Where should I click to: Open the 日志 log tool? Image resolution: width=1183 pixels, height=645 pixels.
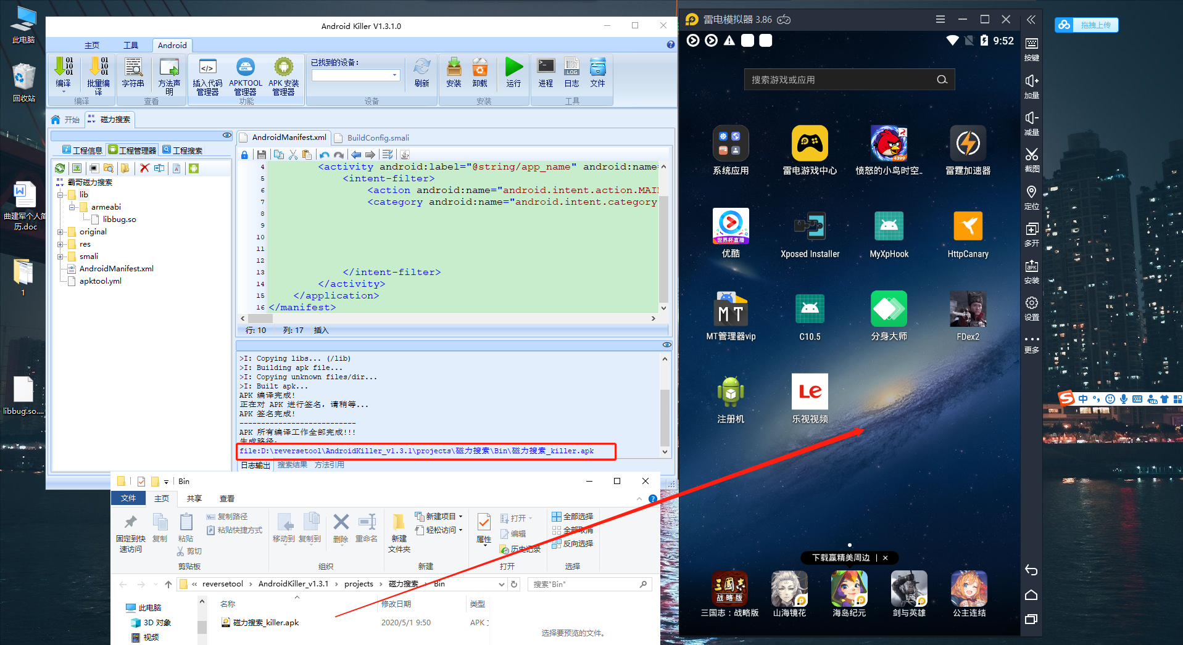(572, 73)
